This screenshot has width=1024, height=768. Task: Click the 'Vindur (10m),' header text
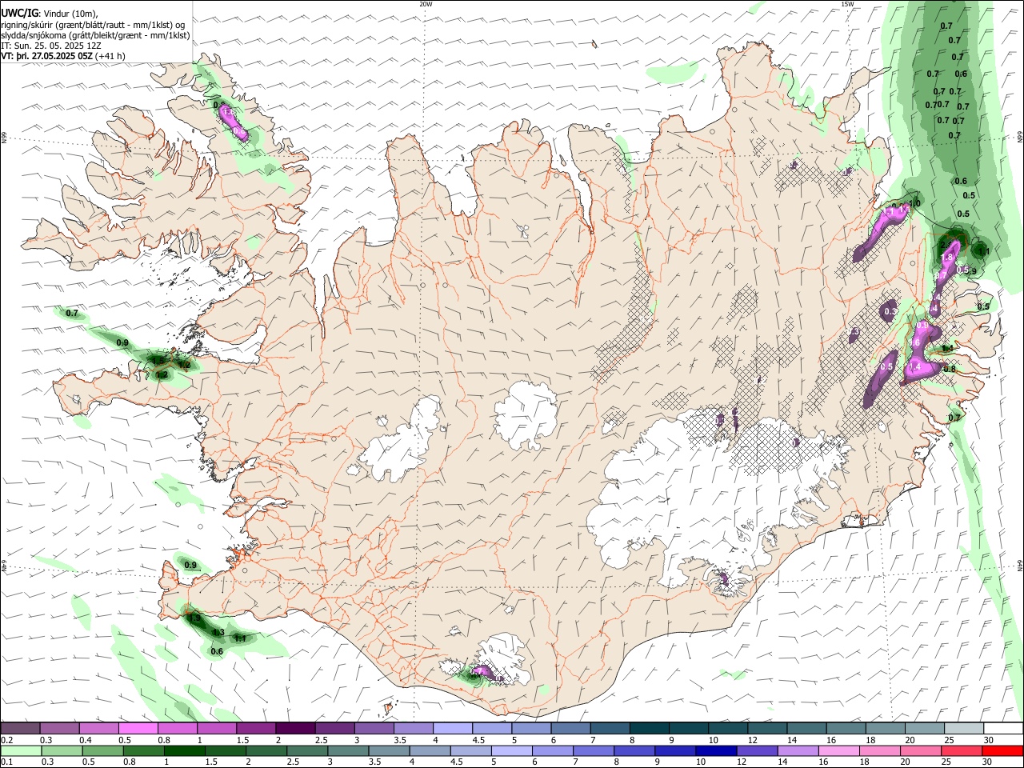point(71,14)
